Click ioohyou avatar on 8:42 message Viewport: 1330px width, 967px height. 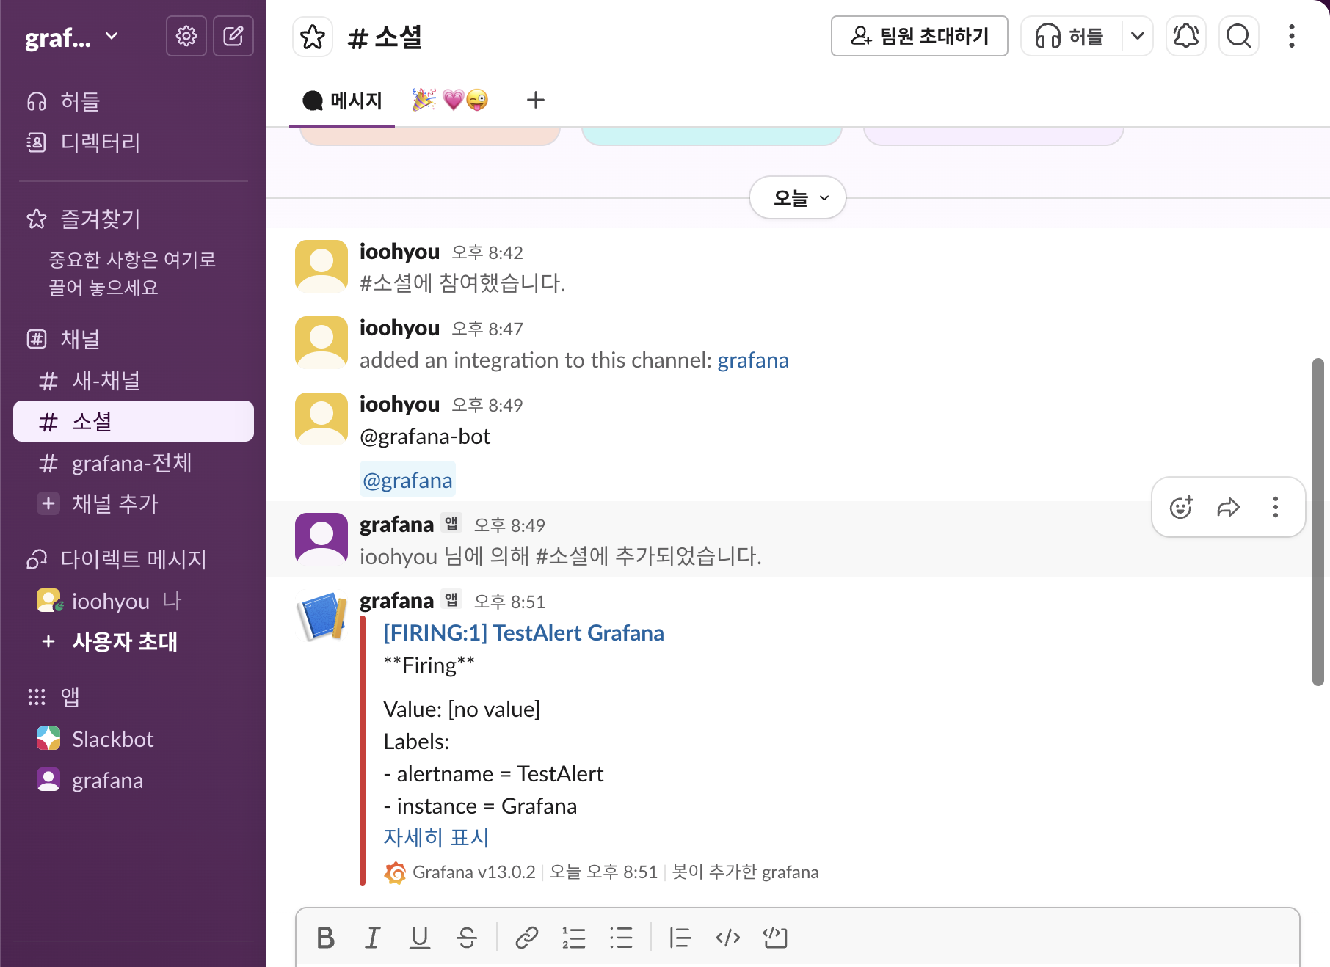[321, 266]
